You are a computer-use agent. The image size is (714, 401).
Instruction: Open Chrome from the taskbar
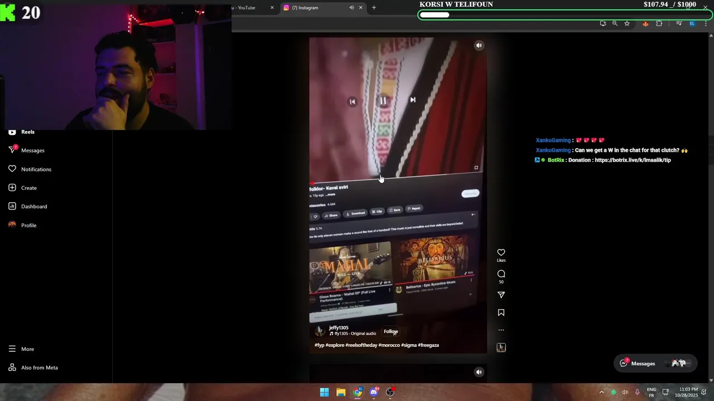pos(358,392)
